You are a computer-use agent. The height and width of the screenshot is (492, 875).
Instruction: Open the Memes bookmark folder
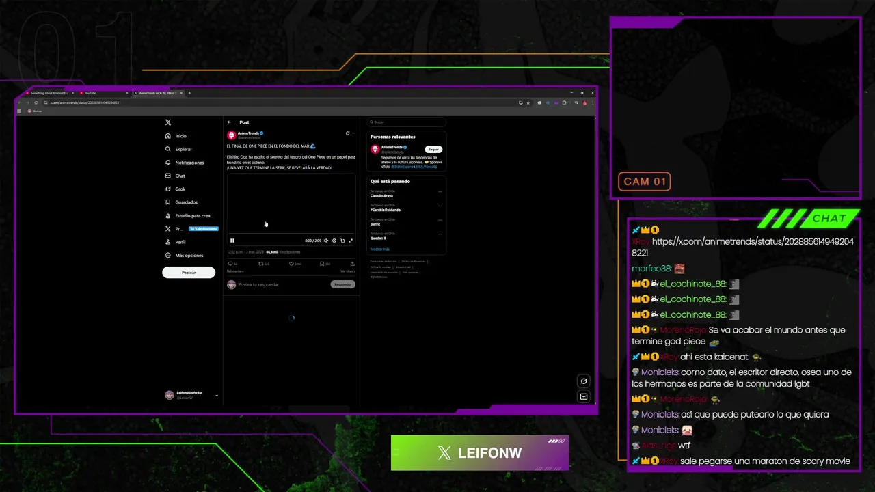[35, 111]
